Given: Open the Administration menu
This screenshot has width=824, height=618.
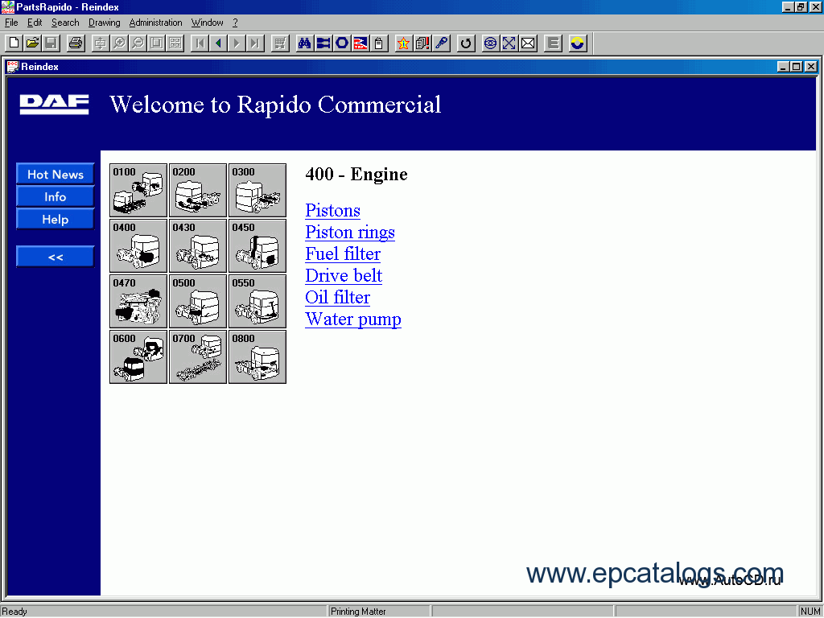Looking at the screenshot, I should tap(155, 23).
